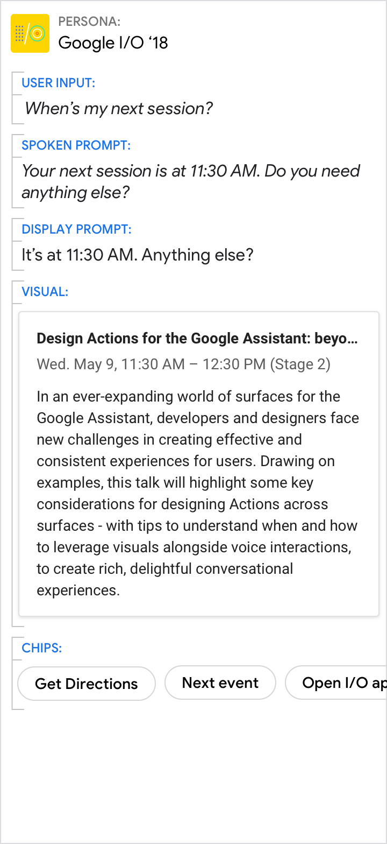Click the Wed. May 9 session time
387x844 pixels.
[152, 364]
